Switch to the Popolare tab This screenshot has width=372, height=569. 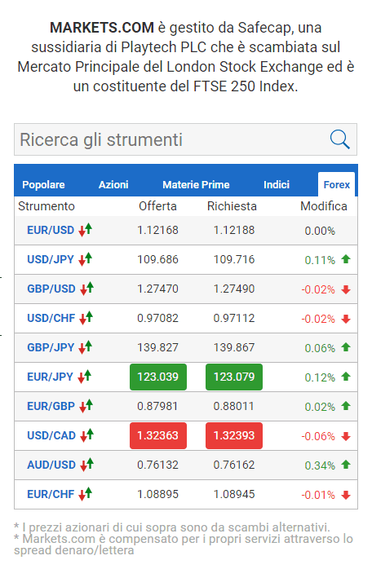coord(43,185)
